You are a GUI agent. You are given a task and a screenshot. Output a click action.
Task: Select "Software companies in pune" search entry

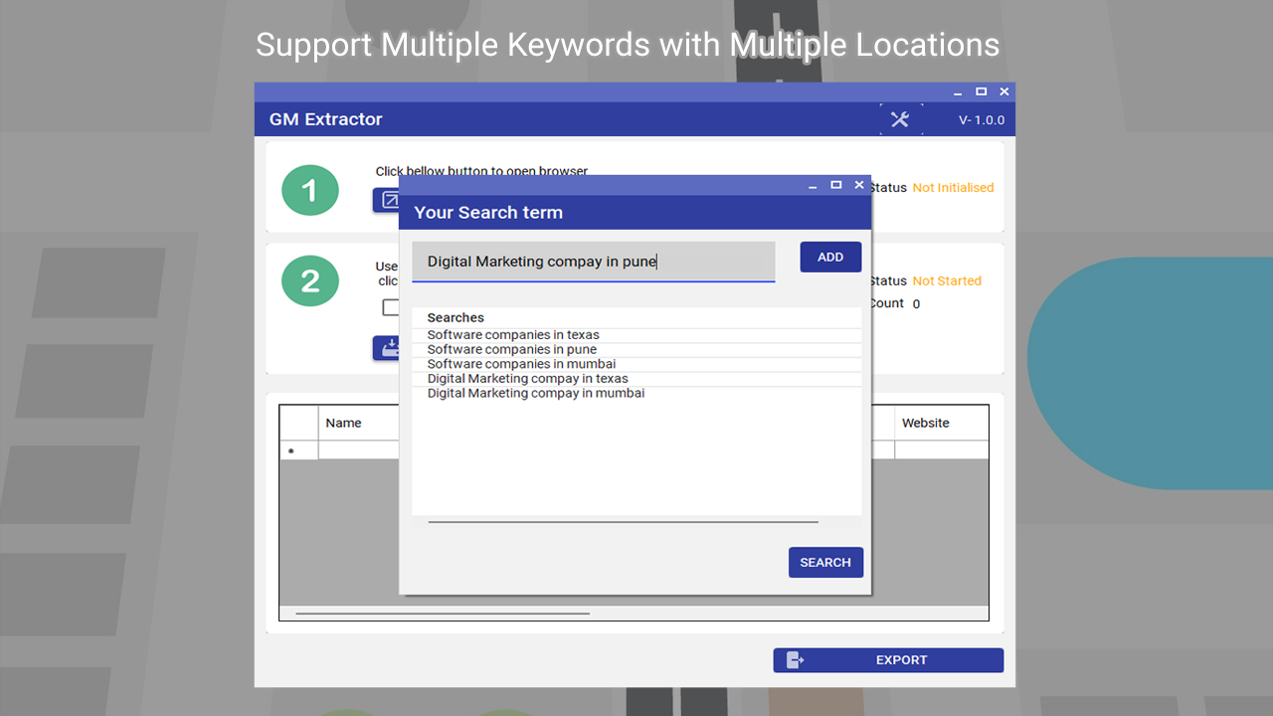coord(511,349)
